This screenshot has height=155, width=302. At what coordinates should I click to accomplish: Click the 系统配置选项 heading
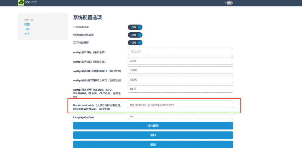tap(87, 17)
